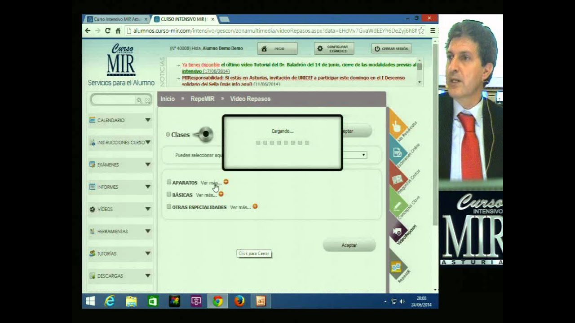Click CONFIGURAR EXÁMENES button
This screenshot has height=323, width=575.
tap(334, 48)
